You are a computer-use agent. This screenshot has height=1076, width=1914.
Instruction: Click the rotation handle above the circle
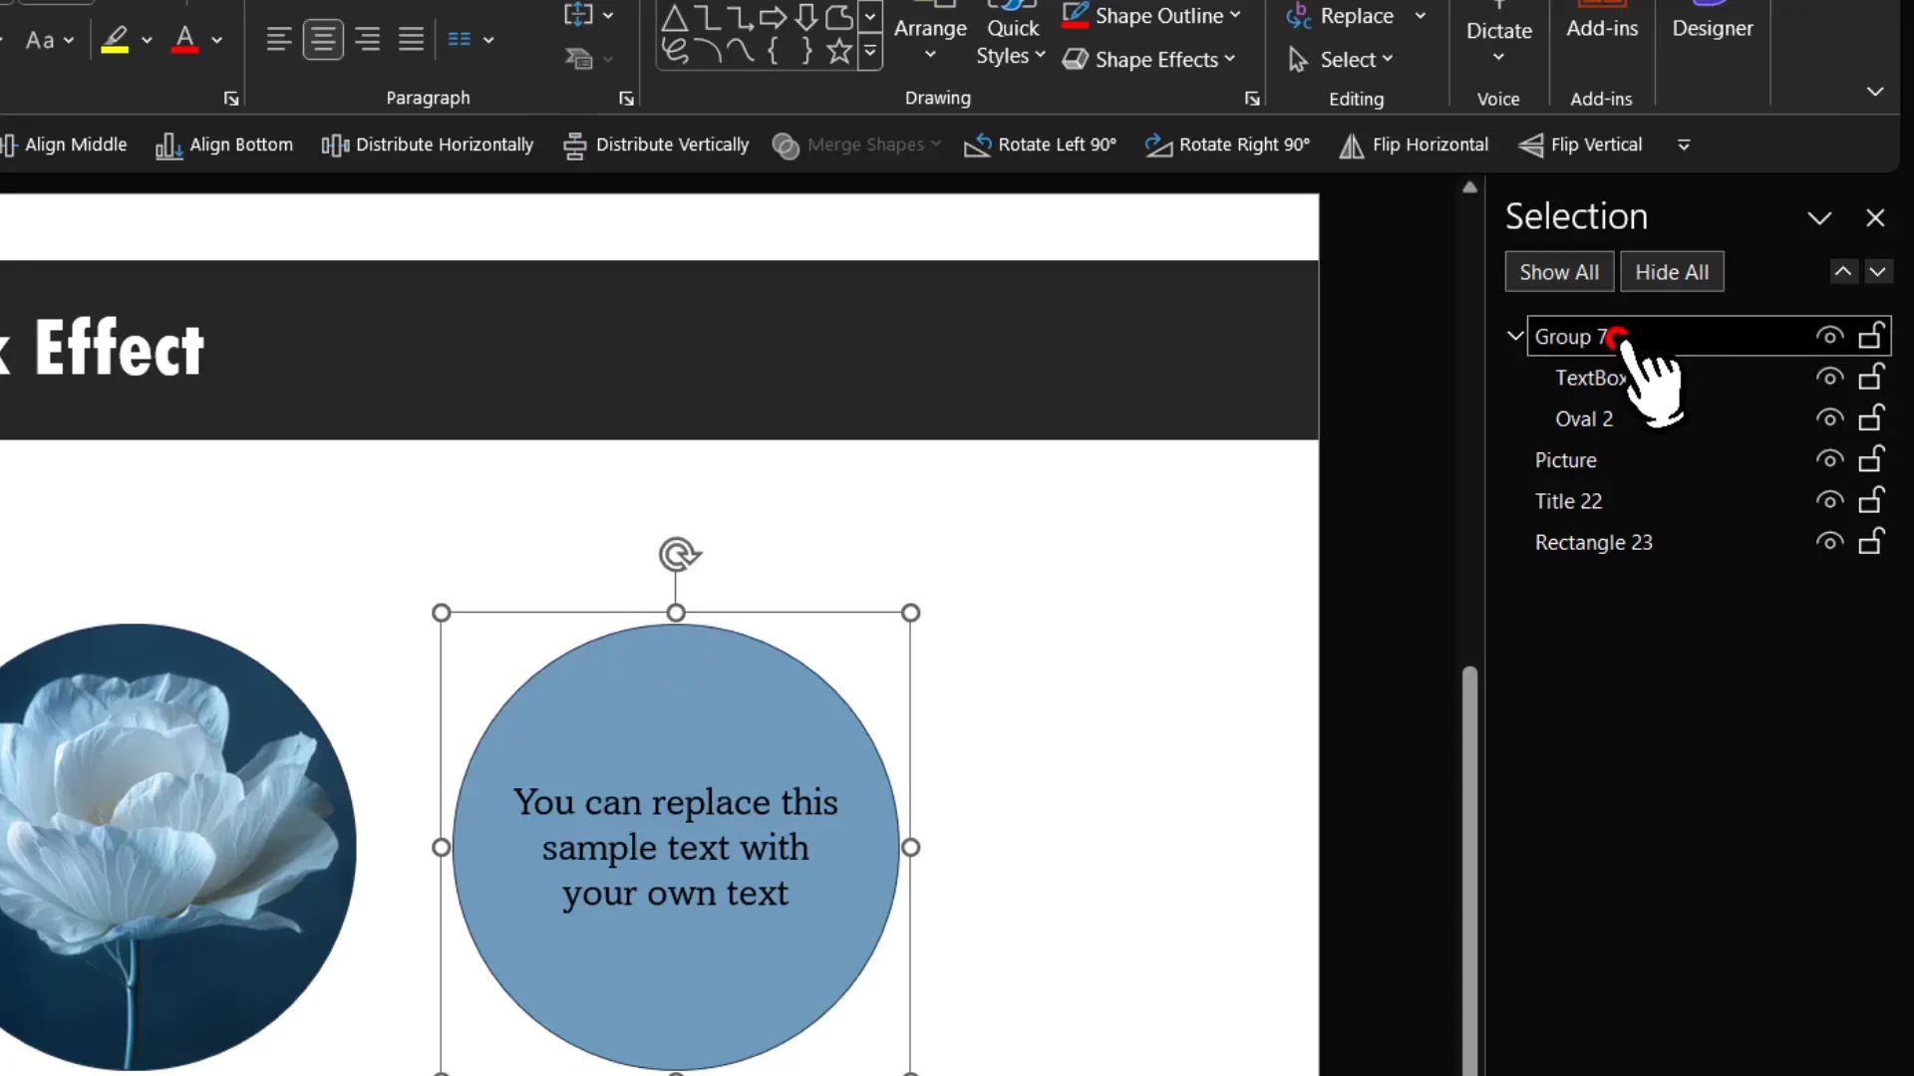pyautogui.click(x=678, y=554)
